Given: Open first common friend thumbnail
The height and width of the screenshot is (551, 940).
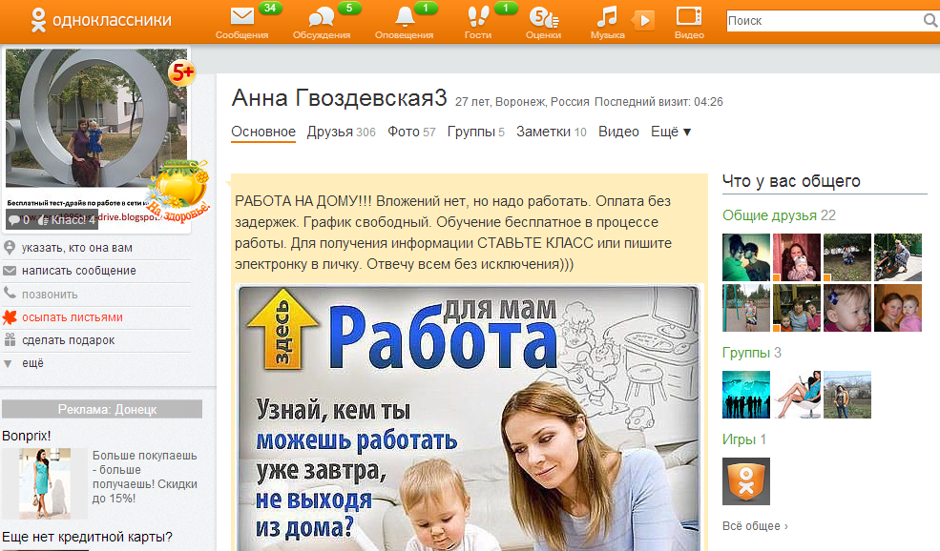Looking at the screenshot, I should tap(746, 257).
